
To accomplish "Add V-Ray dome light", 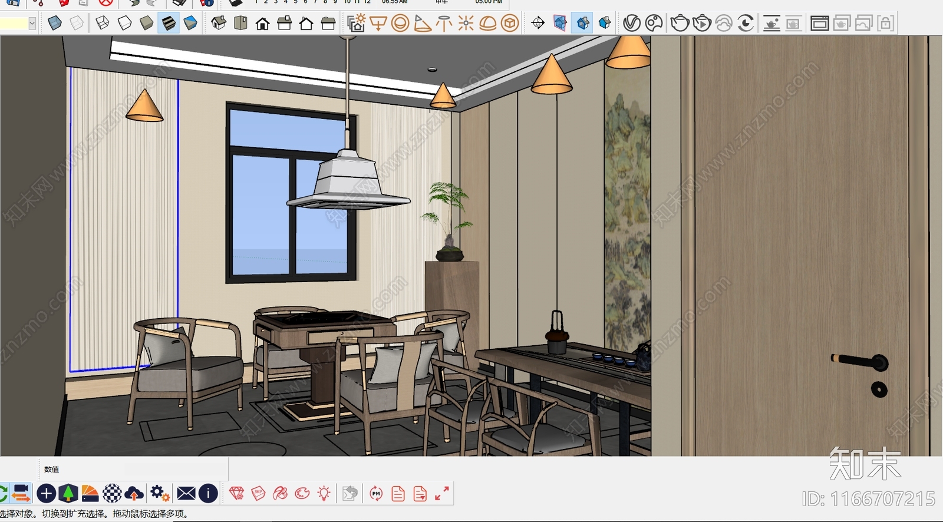I will tap(487, 23).
